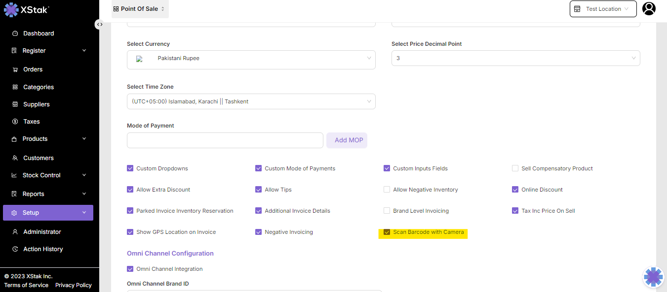The width and height of the screenshot is (667, 292).
Task: Click the Orders cart icon
Action: [15, 69]
